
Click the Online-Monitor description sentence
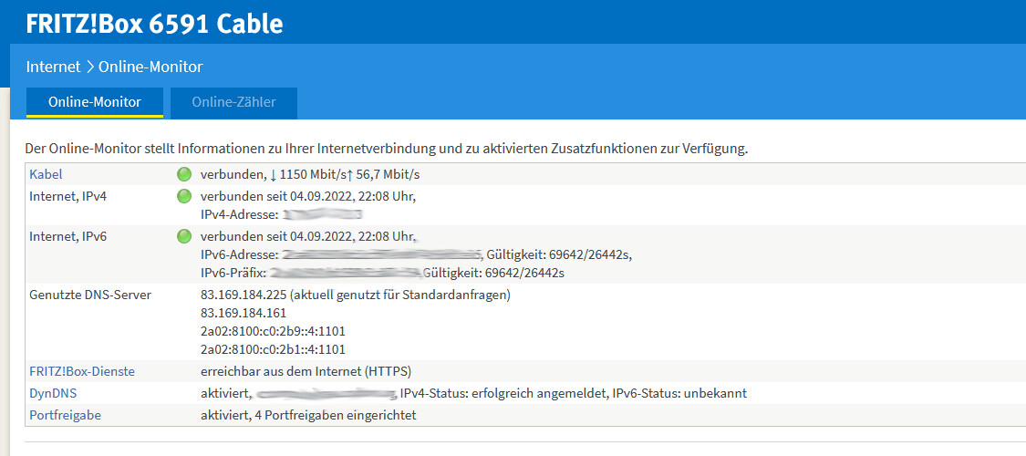(387, 149)
